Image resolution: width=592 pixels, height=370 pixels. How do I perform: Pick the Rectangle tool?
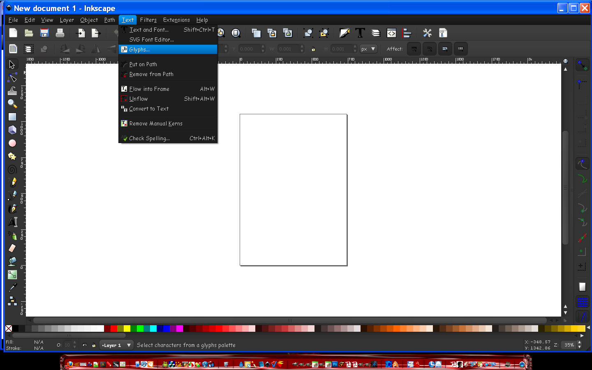[12, 117]
